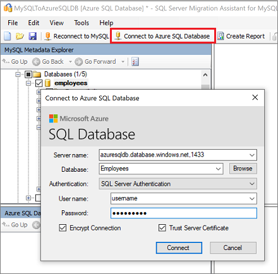The image size is (278, 274).
Task: Click the explorer scrollbar up arrow
Action: [205, 75]
